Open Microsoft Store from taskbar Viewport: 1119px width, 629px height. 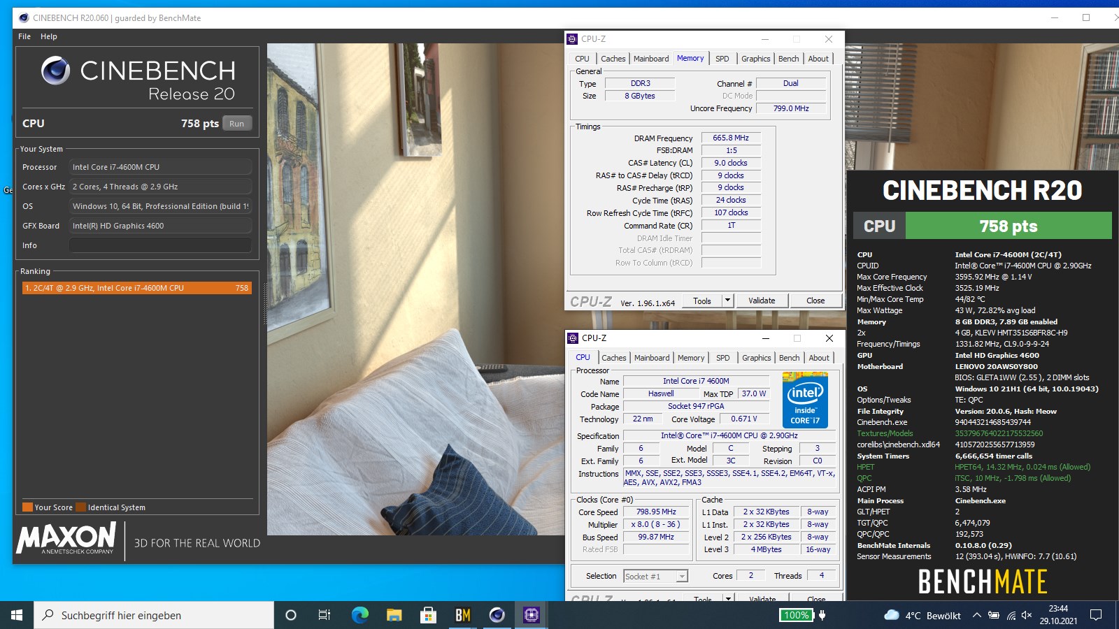coord(428,615)
